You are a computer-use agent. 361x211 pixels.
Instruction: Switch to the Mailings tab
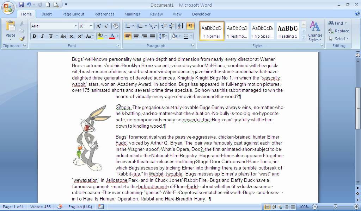coord(132,14)
